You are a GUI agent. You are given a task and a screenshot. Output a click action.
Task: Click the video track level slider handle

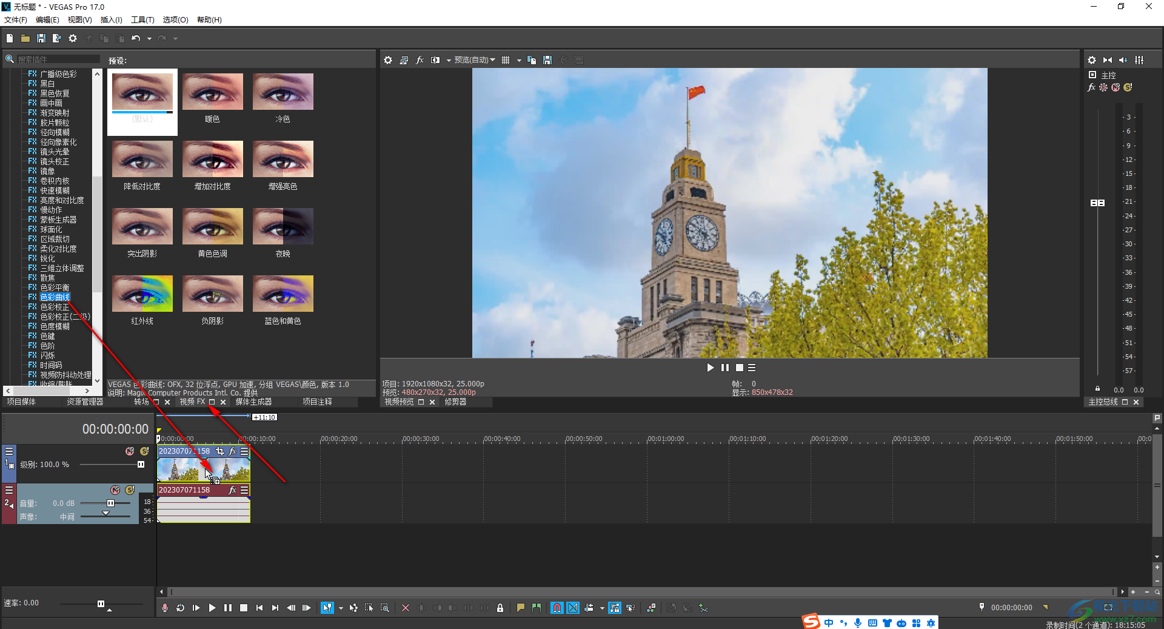coord(141,465)
